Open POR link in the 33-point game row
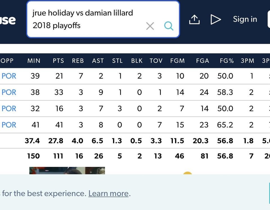Viewport: 270px width, 210px height. [x=9, y=92]
